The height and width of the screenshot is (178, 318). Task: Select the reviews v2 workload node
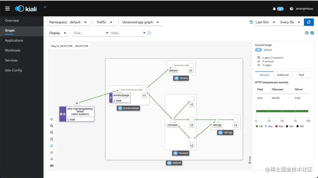[192, 120]
